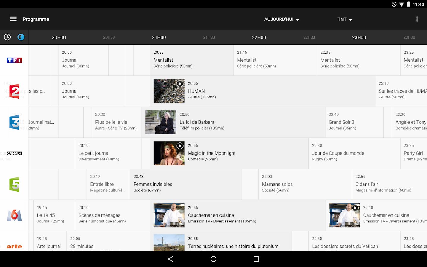Tap the blue moon evening icon

[x=21, y=37]
